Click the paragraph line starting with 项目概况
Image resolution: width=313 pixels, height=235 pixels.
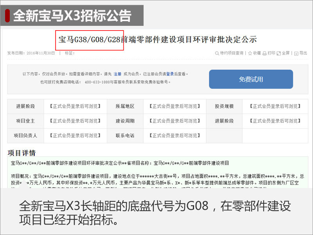pos(158,176)
